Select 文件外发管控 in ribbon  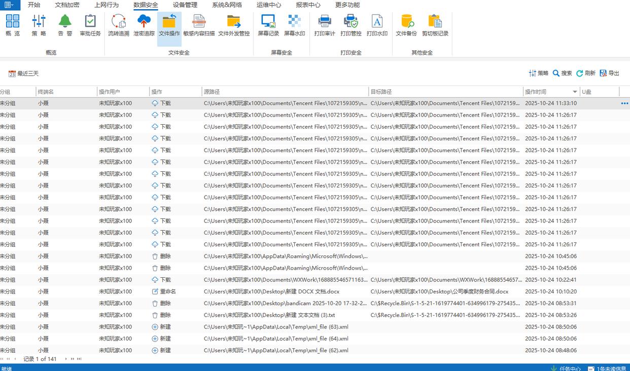tap(234, 25)
